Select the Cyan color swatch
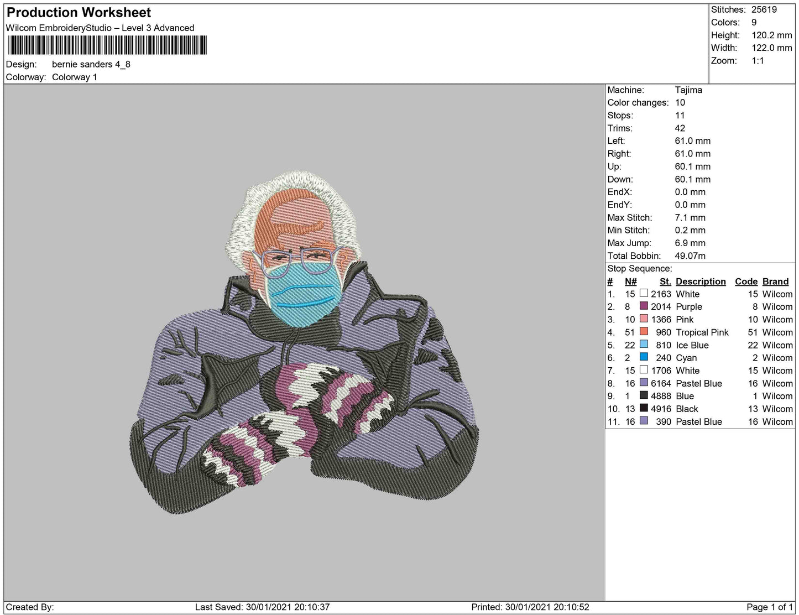The width and height of the screenshot is (799, 615). 644,357
